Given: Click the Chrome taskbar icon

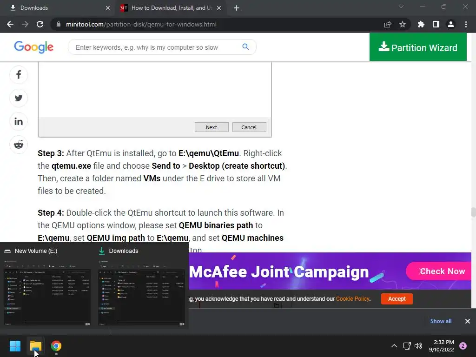Looking at the screenshot, I should coord(56,346).
